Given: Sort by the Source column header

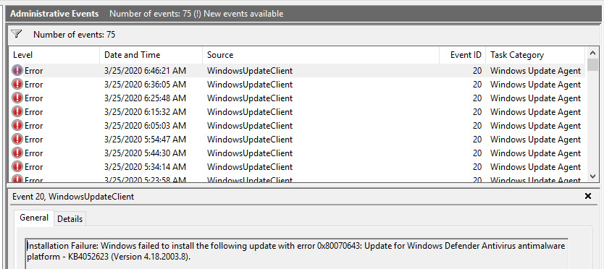Looking at the screenshot, I should point(322,55).
